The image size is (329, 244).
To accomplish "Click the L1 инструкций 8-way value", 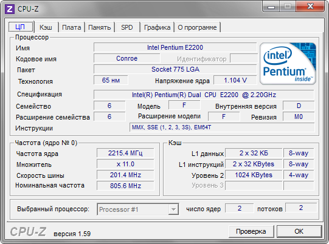I will [x=299, y=164].
